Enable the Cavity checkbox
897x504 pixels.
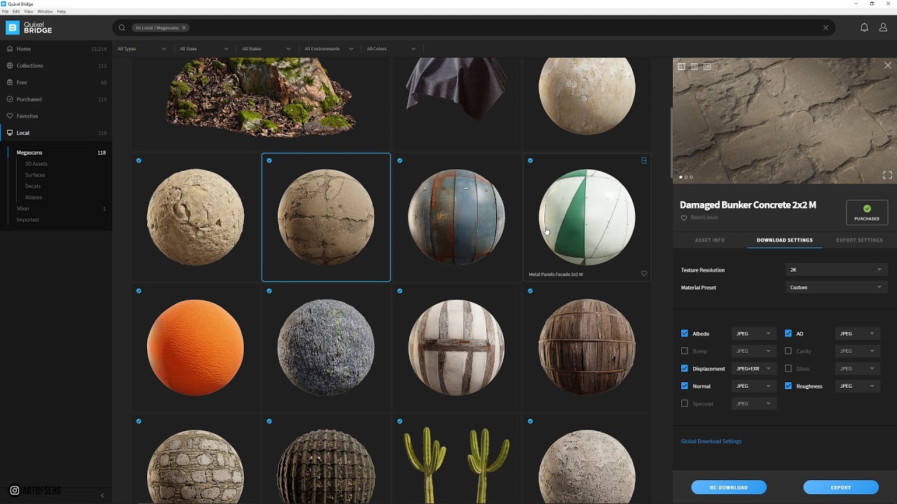pos(788,351)
